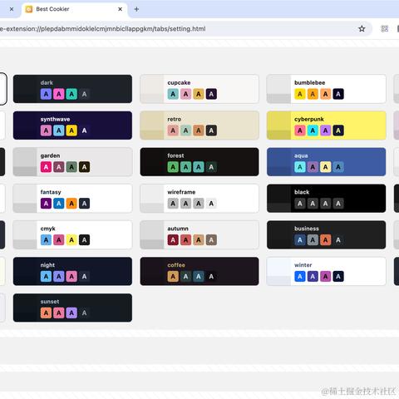The image size is (399, 399).
Task: Click the white neutral swatch in wireframe theme
Action: coord(211,204)
